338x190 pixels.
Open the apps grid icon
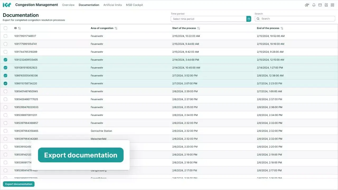pos(332,5)
